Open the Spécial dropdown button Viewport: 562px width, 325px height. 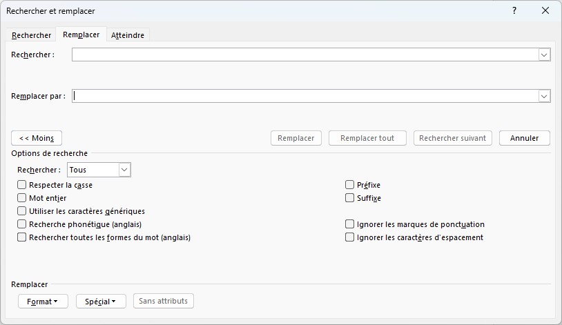tap(101, 302)
